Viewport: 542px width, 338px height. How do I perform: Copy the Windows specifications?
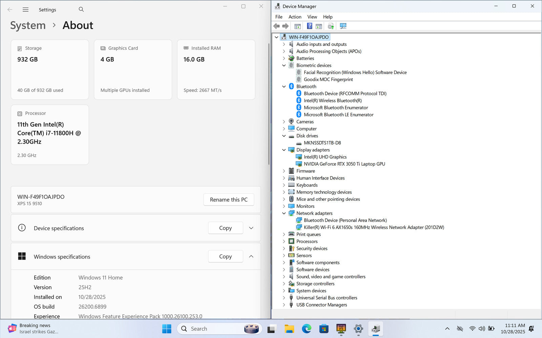click(x=225, y=257)
